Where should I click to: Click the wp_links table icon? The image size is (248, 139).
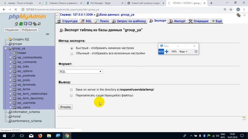click(x=15, y=66)
